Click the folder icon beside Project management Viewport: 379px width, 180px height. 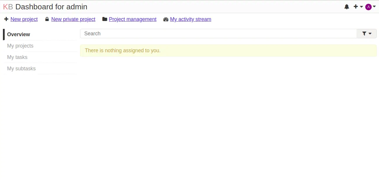point(105,19)
